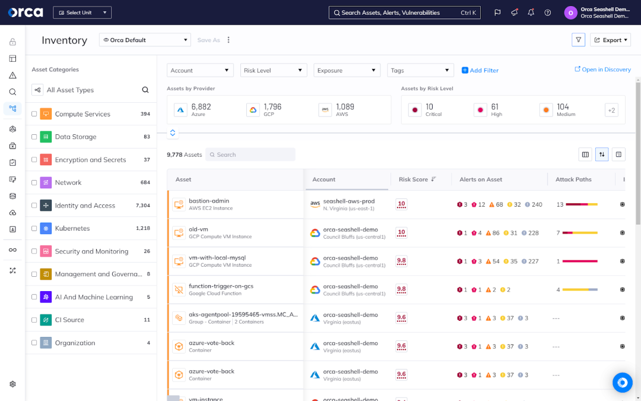Click the row density list icon
This screenshot has height=401, width=641.
tap(618, 154)
